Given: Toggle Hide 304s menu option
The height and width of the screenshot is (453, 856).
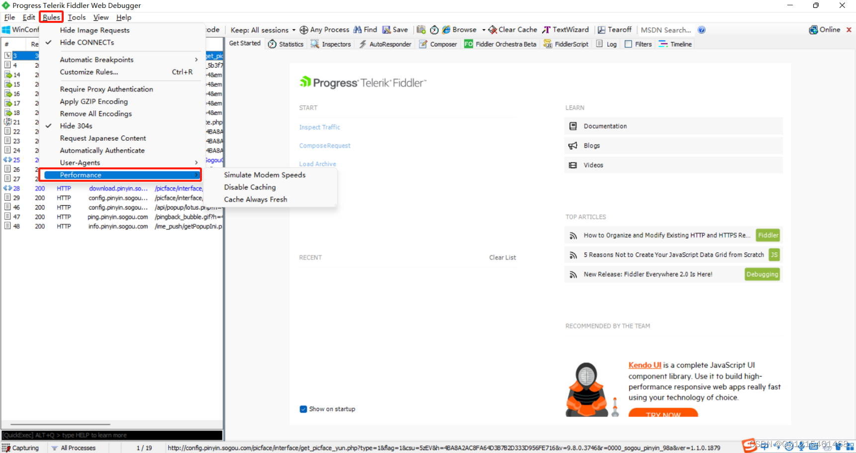Looking at the screenshot, I should pyautogui.click(x=76, y=126).
